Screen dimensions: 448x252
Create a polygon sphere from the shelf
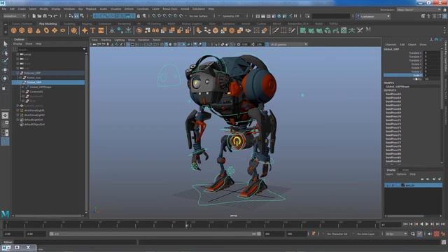pyautogui.click(x=14, y=30)
